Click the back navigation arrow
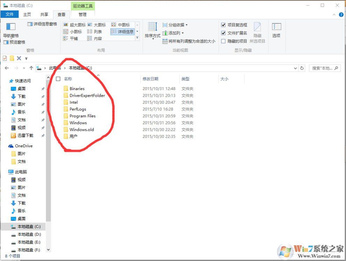This screenshot has width=346, height=261. (x=6, y=68)
